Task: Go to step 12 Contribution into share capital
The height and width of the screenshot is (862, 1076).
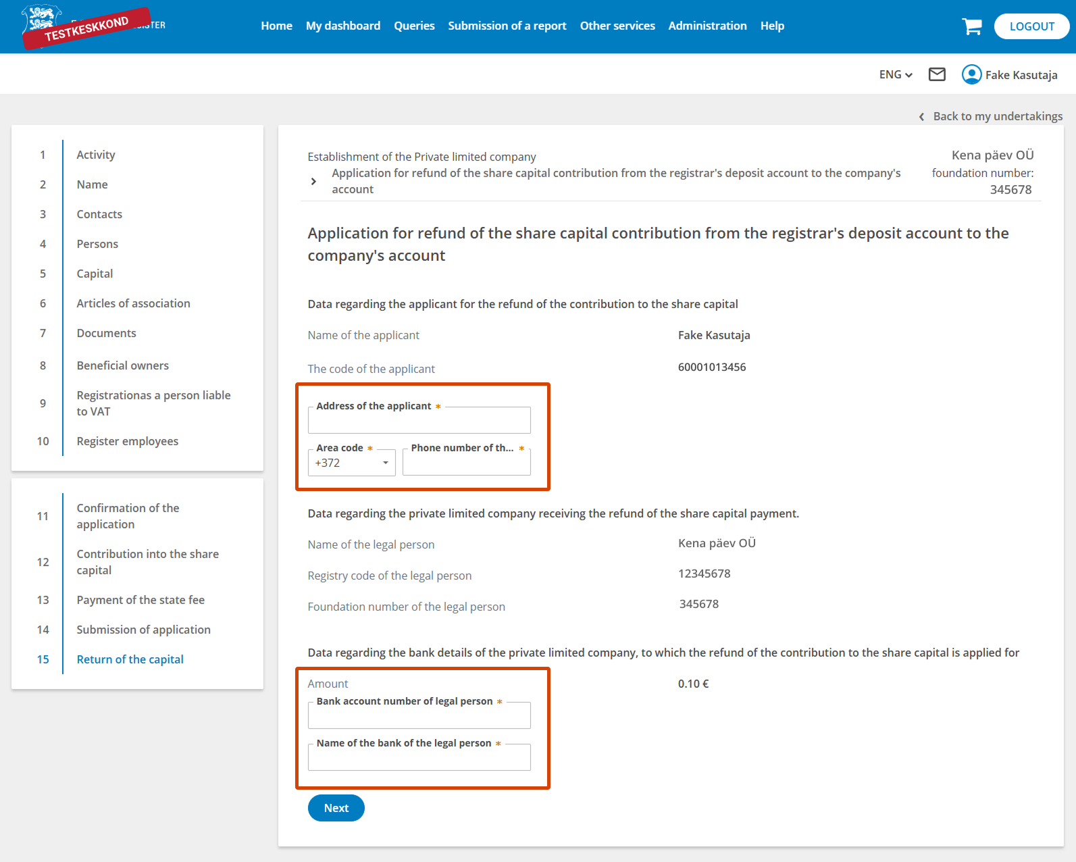Action: [x=147, y=562]
